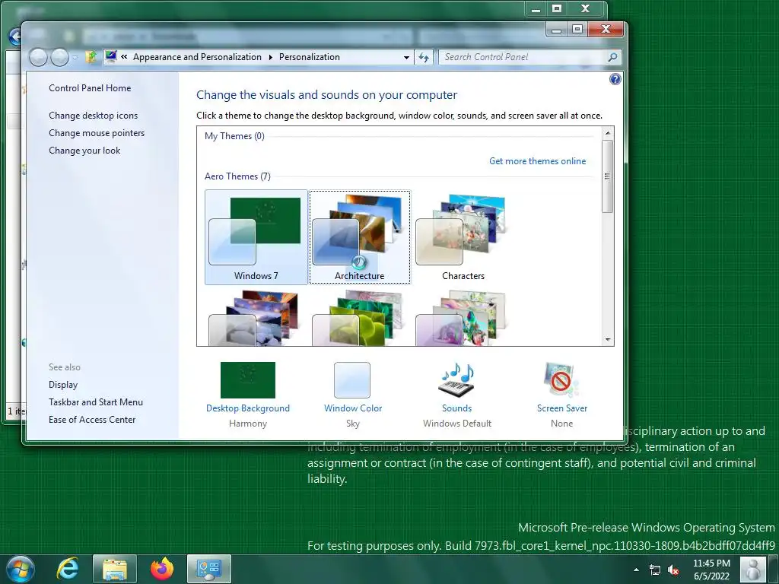The width and height of the screenshot is (779, 584).
Task: Click Control Panel taskbar button
Action: (209, 569)
